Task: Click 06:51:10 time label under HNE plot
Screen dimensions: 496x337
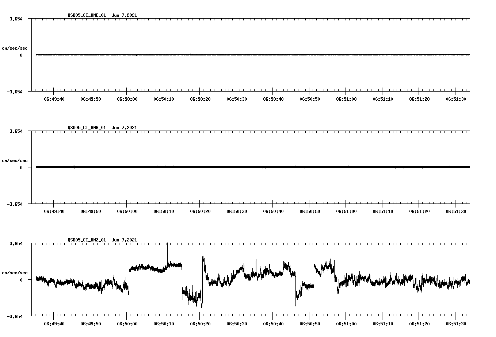Action: click(383, 99)
